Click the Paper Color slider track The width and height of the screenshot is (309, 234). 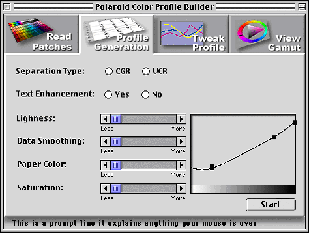pyautogui.click(x=149, y=165)
